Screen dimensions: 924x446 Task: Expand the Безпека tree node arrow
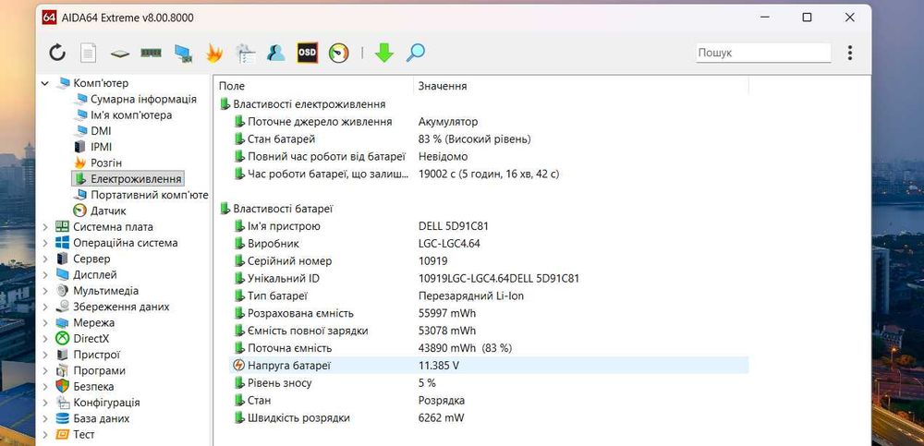45,387
